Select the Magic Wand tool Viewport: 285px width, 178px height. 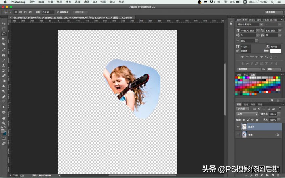(x=4, y=39)
